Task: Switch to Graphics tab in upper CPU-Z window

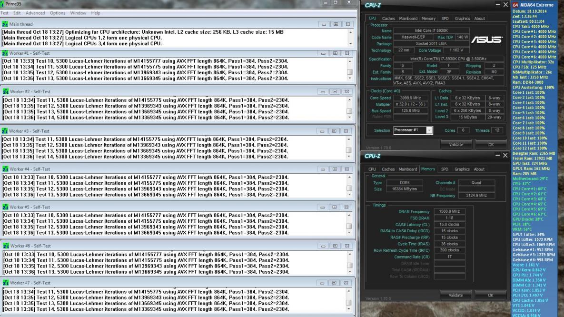Action: [462, 19]
